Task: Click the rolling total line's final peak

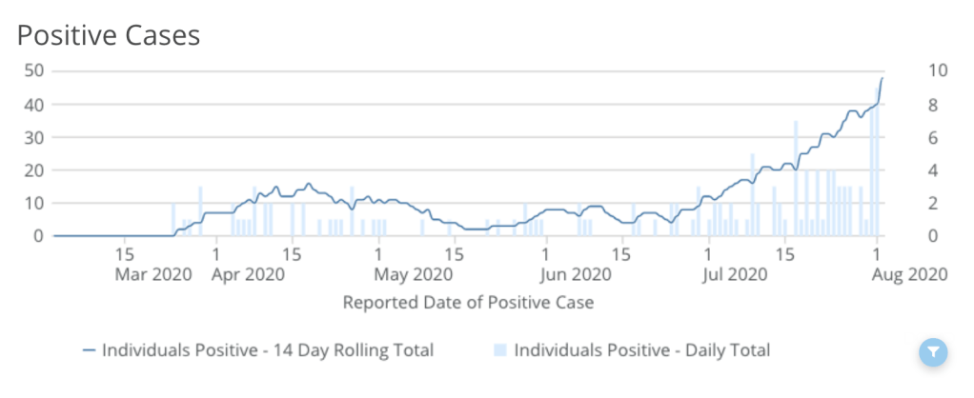Action: (x=883, y=78)
